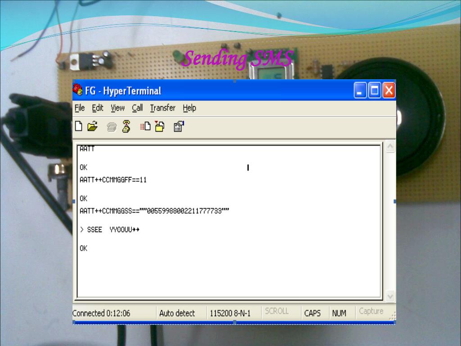
Task: Click the 115200 8-N-1 status entry
Action: tap(230, 314)
